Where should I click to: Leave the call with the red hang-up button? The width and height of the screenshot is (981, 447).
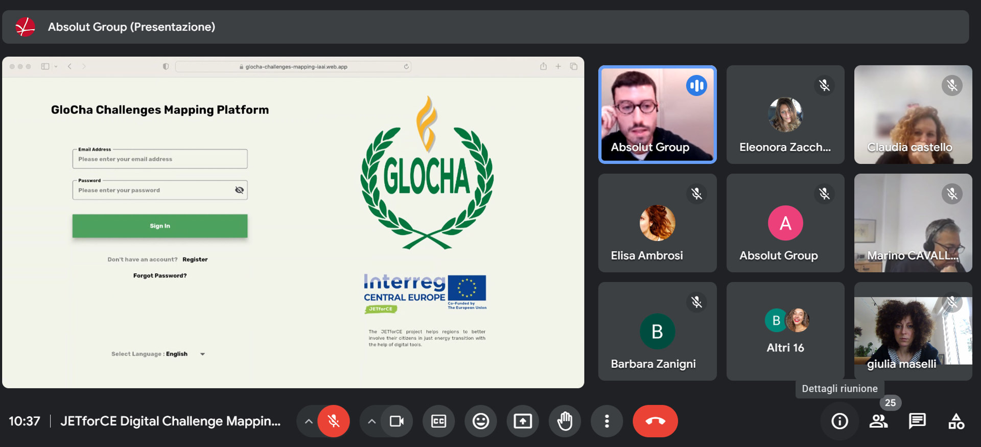click(656, 421)
